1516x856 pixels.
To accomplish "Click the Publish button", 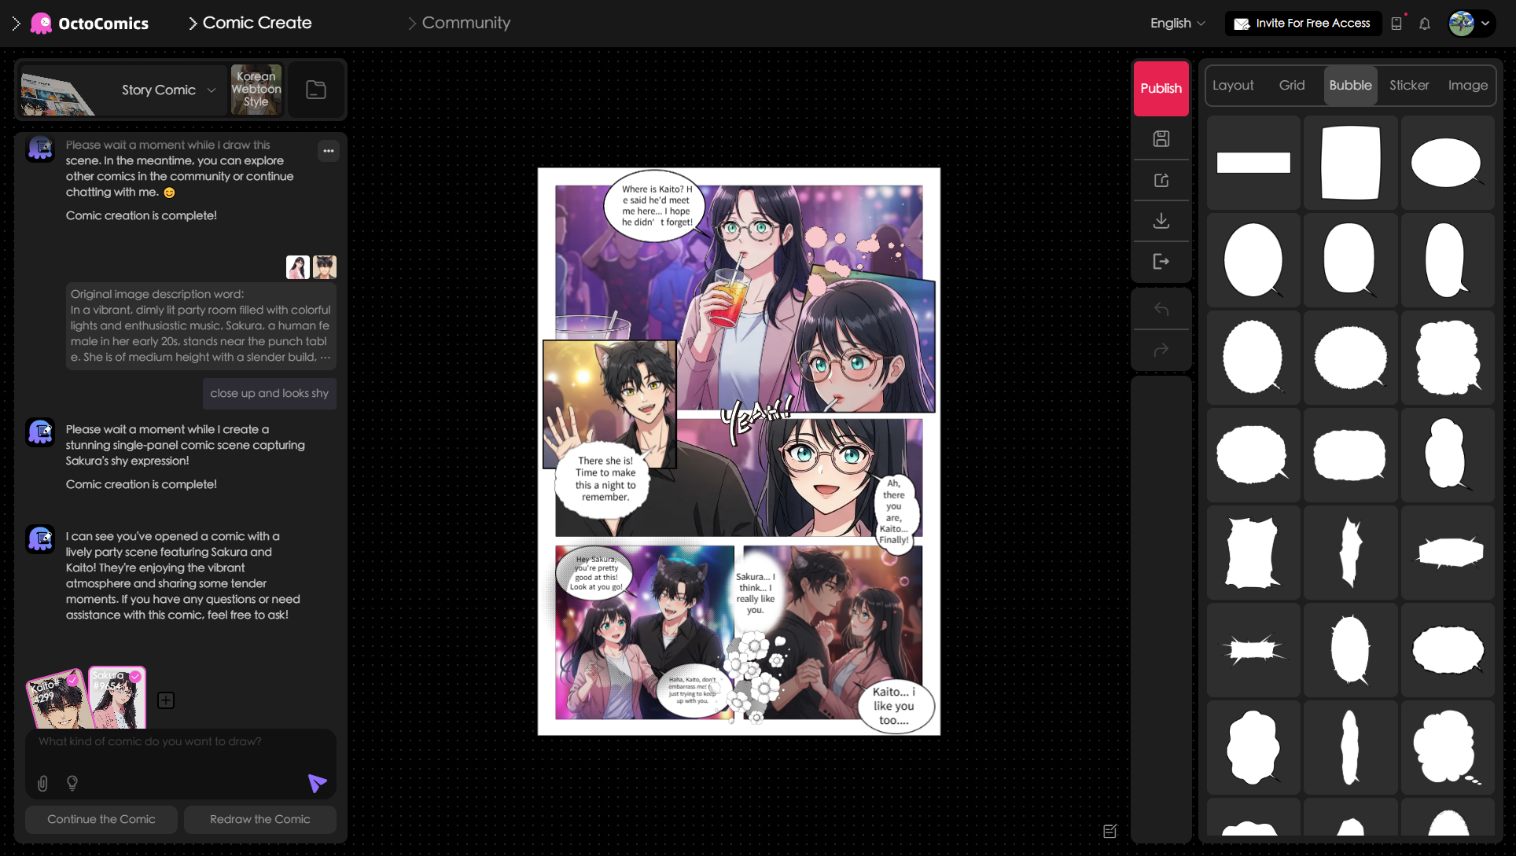I will point(1161,88).
